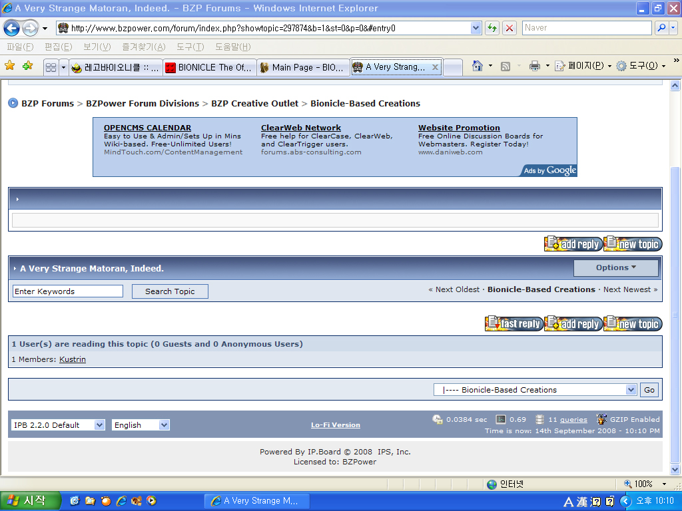Viewport: 682px width, 511px height.
Task: Open the 보기(V) menu
Action: point(97,47)
